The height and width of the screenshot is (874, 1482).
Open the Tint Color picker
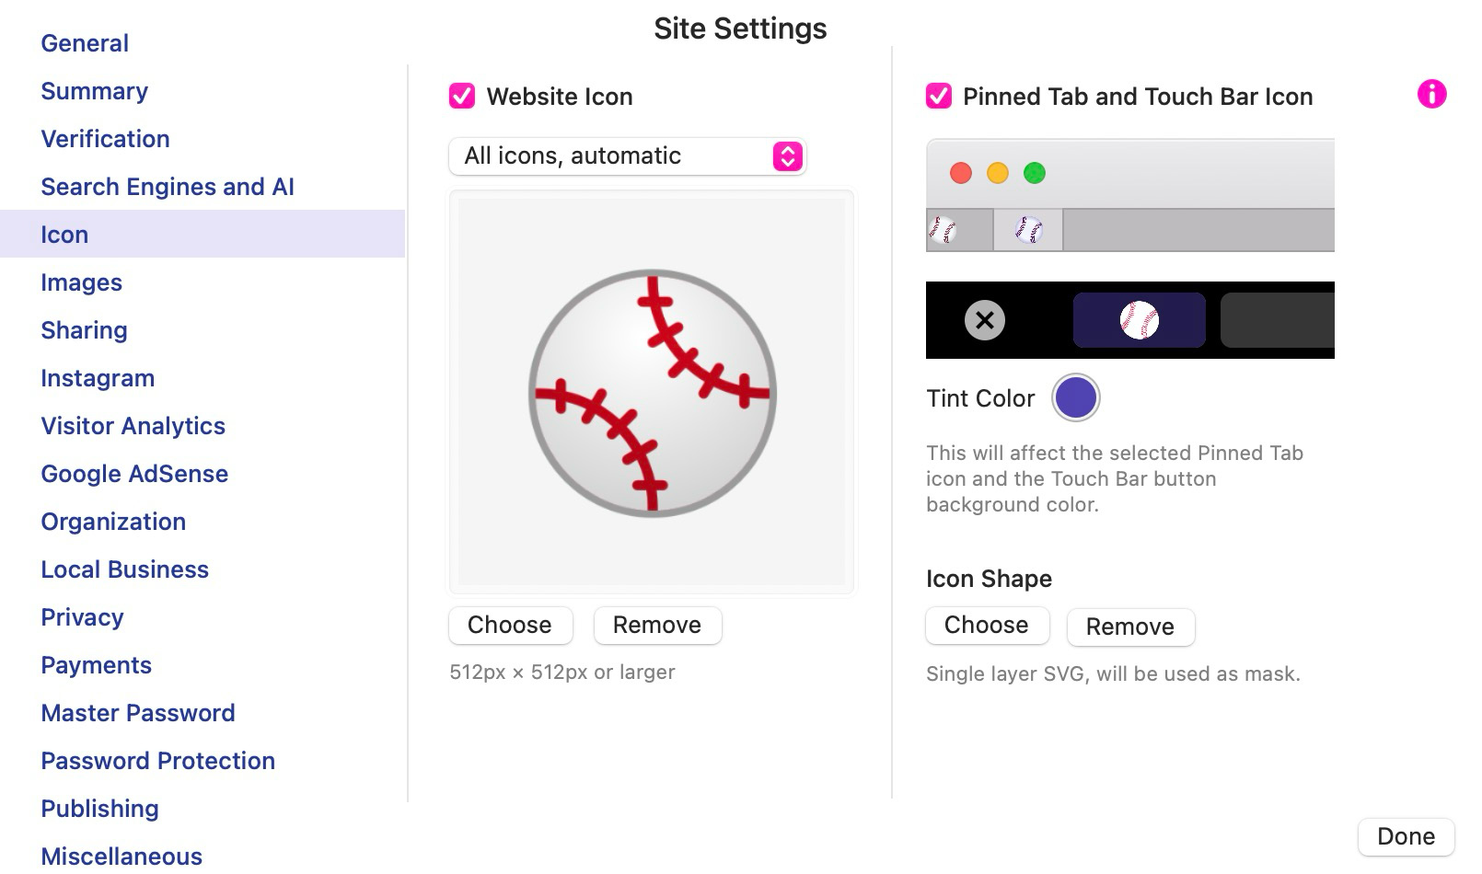coord(1075,397)
